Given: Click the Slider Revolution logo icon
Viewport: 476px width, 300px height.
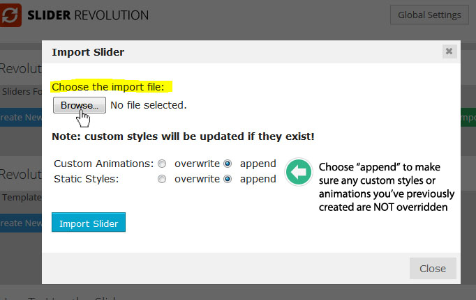Looking at the screenshot, I should click(10, 14).
